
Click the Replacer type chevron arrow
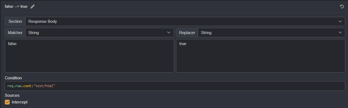340,33
